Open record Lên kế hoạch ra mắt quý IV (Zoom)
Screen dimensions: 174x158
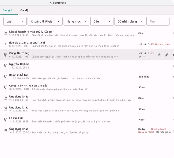[31, 32]
